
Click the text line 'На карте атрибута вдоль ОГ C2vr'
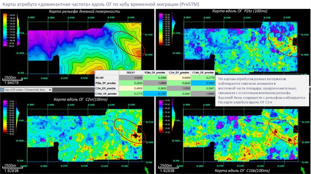click(245, 102)
